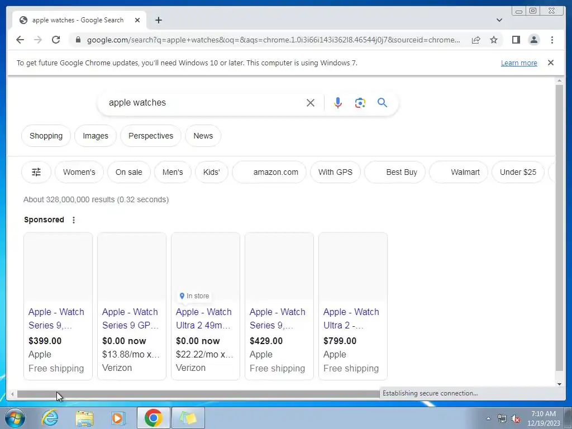The width and height of the screenshot is (572, 429).
Task: Open Watch Ultra 2 49m Verizon ad
Action: pos(203,318)
